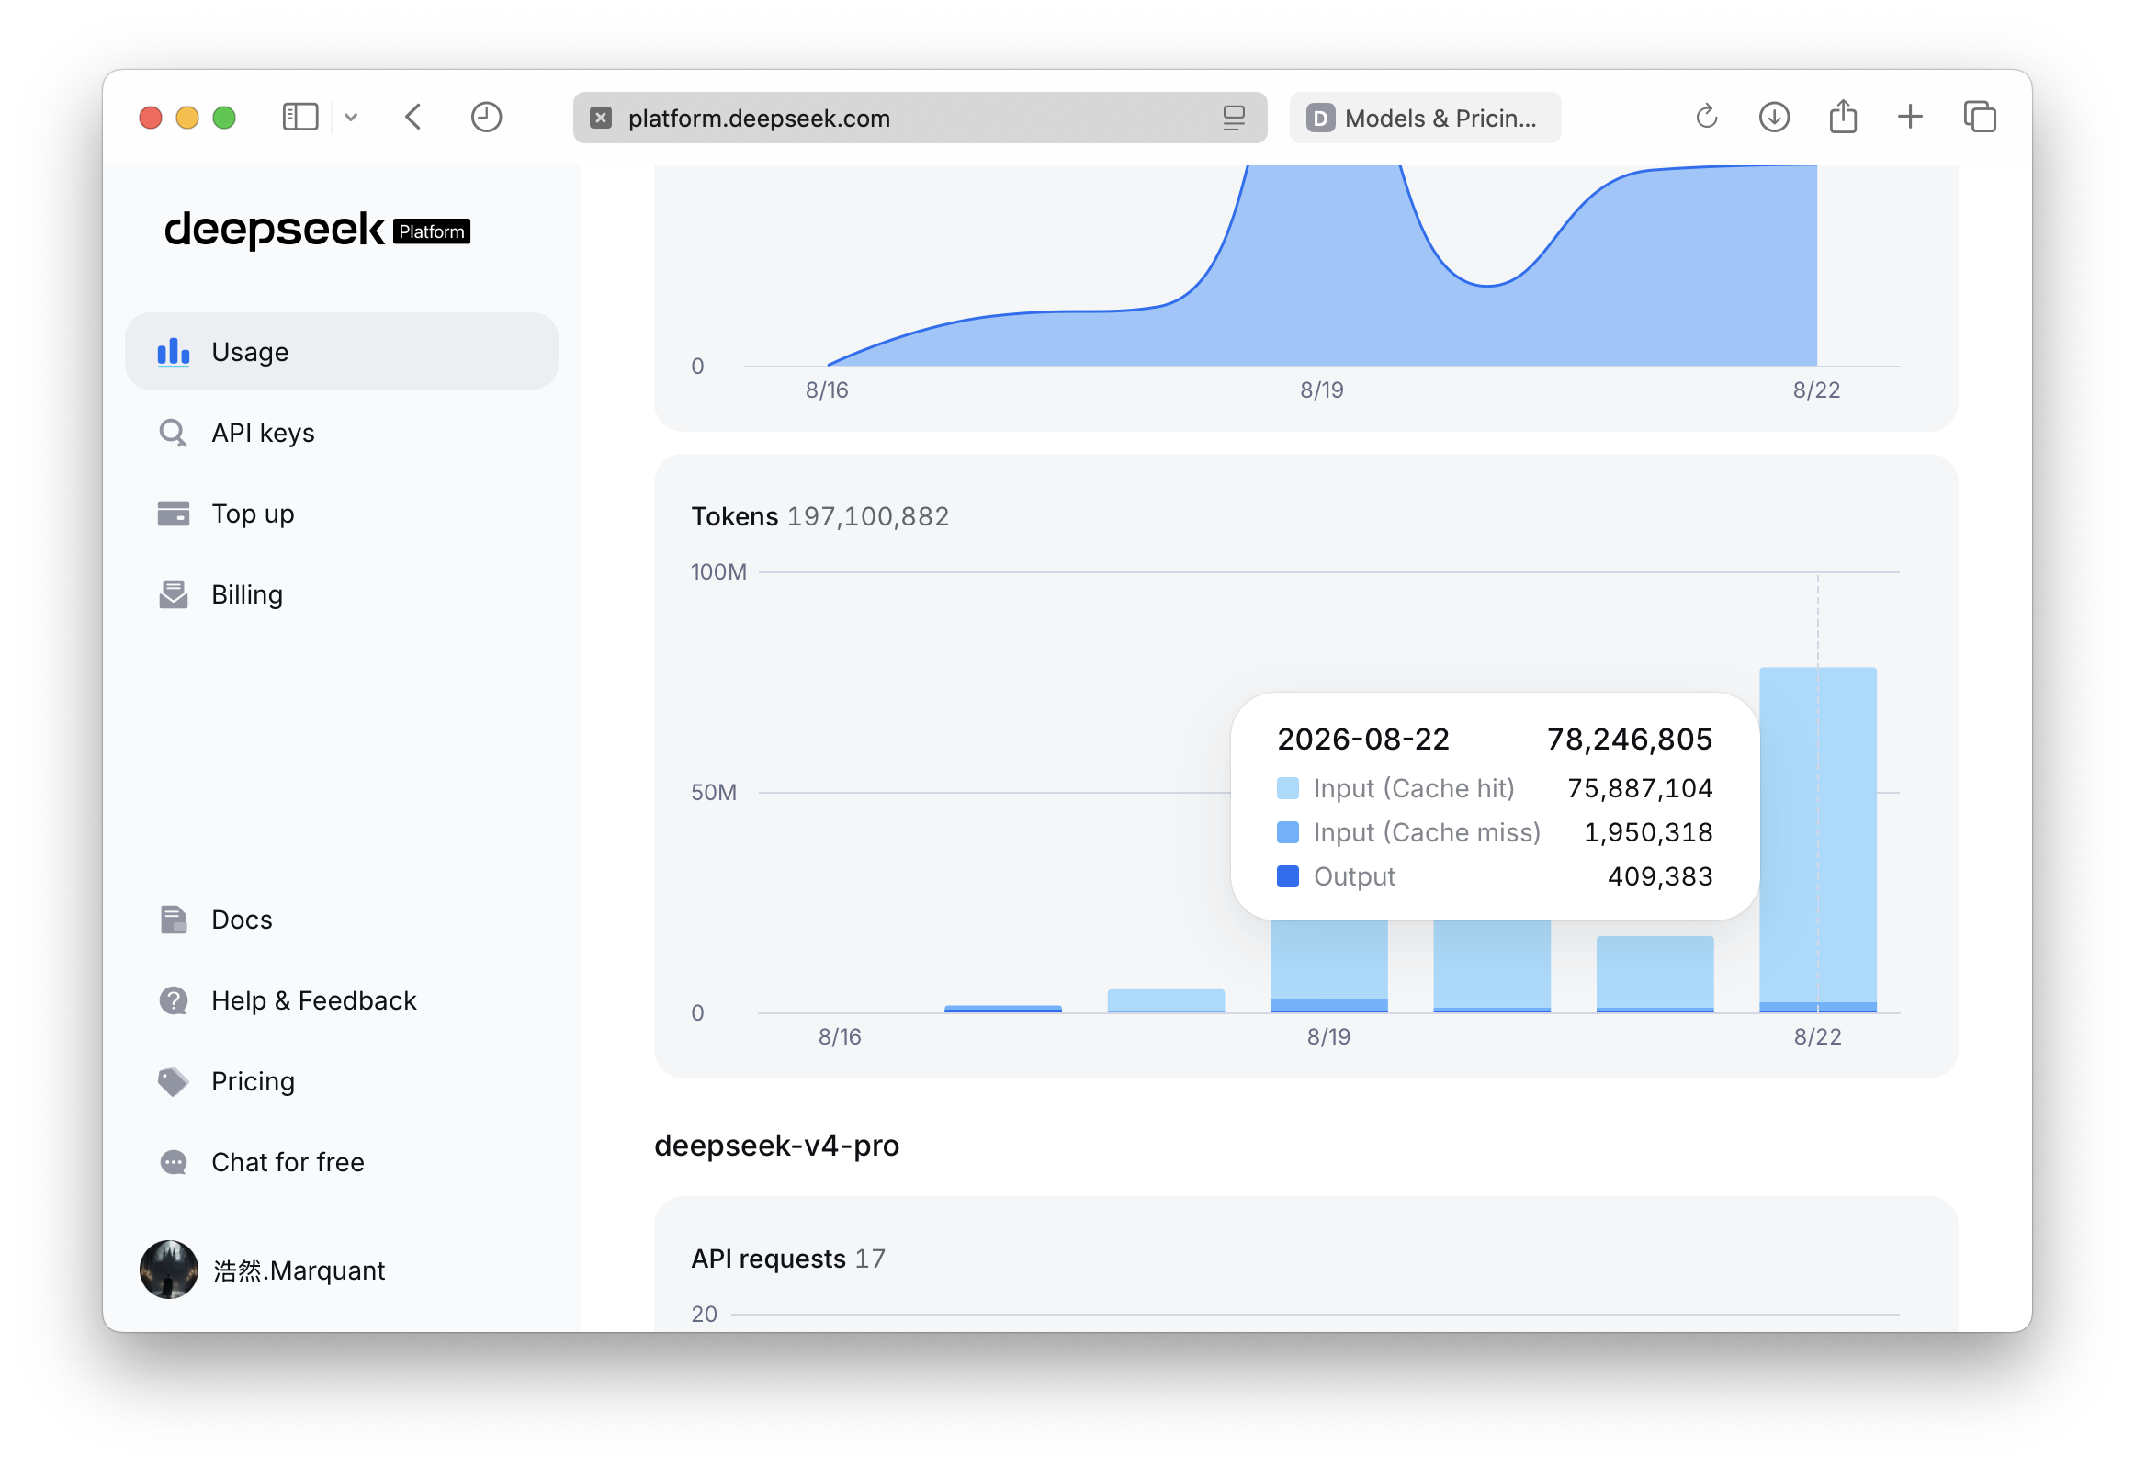Click the tooltip total 78,246,805
This screenshot has height=1468, width=2135.
click(1628, 739)
